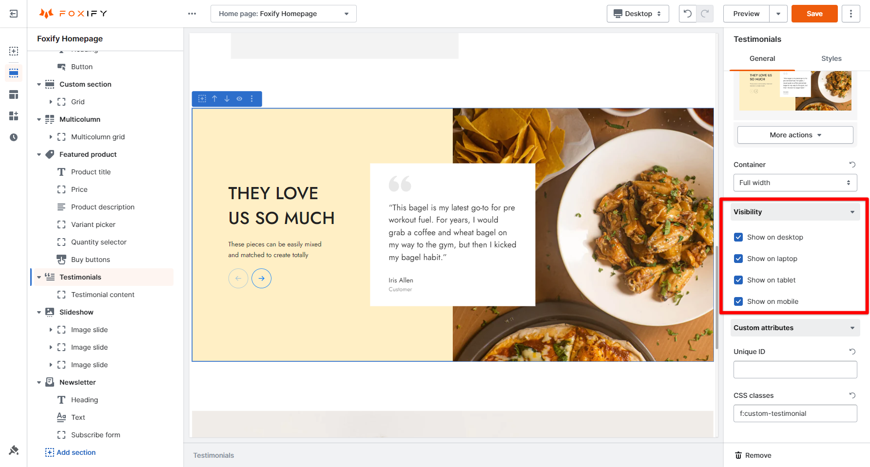
Task: Open the three-dot menu beside the logo
Action: pos(192,14)
